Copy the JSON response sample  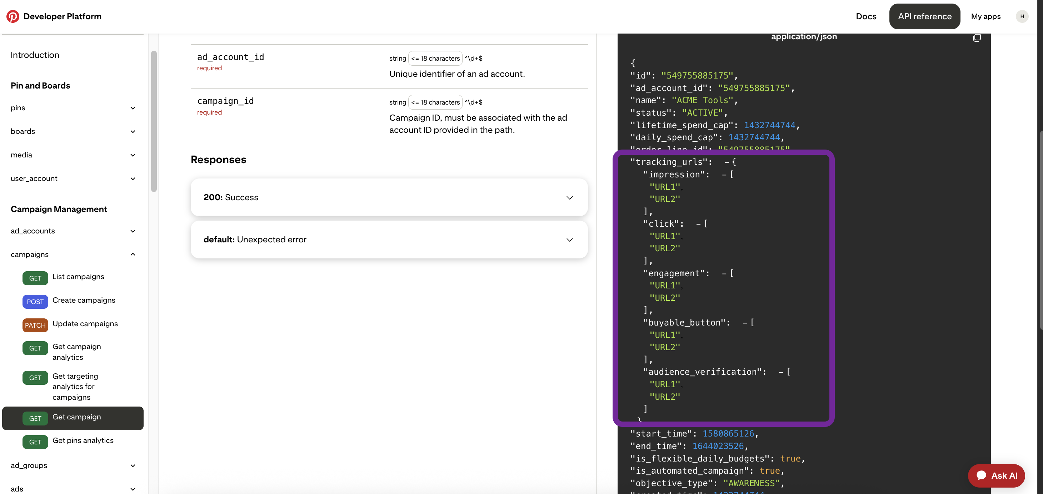(x=977, y=37)
